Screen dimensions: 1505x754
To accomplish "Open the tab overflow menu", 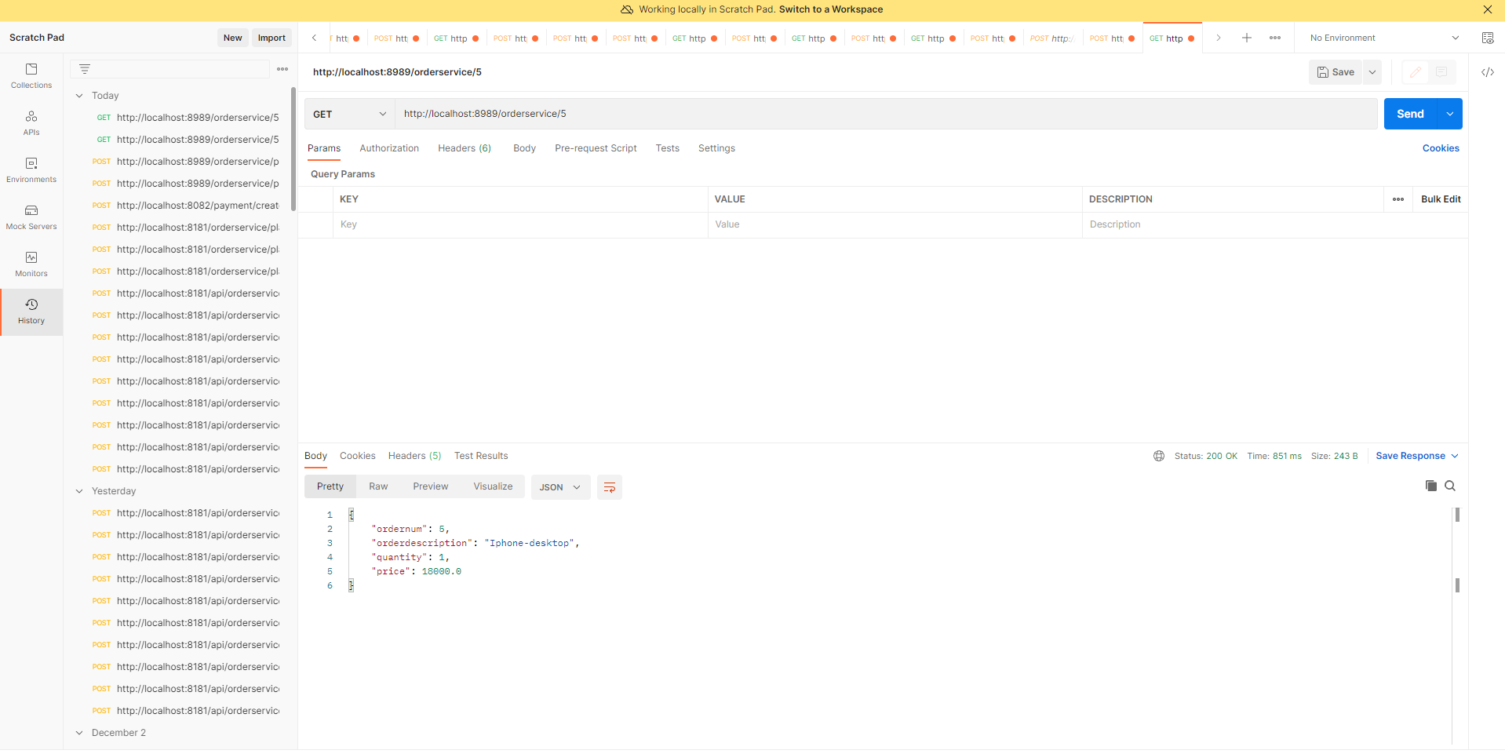I will click(1275, 37).
